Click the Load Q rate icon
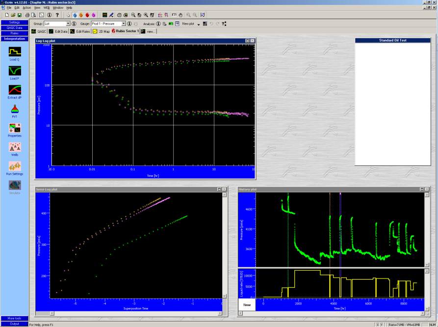438x327 pixels. pyautogui.click(x=15, y=51)
